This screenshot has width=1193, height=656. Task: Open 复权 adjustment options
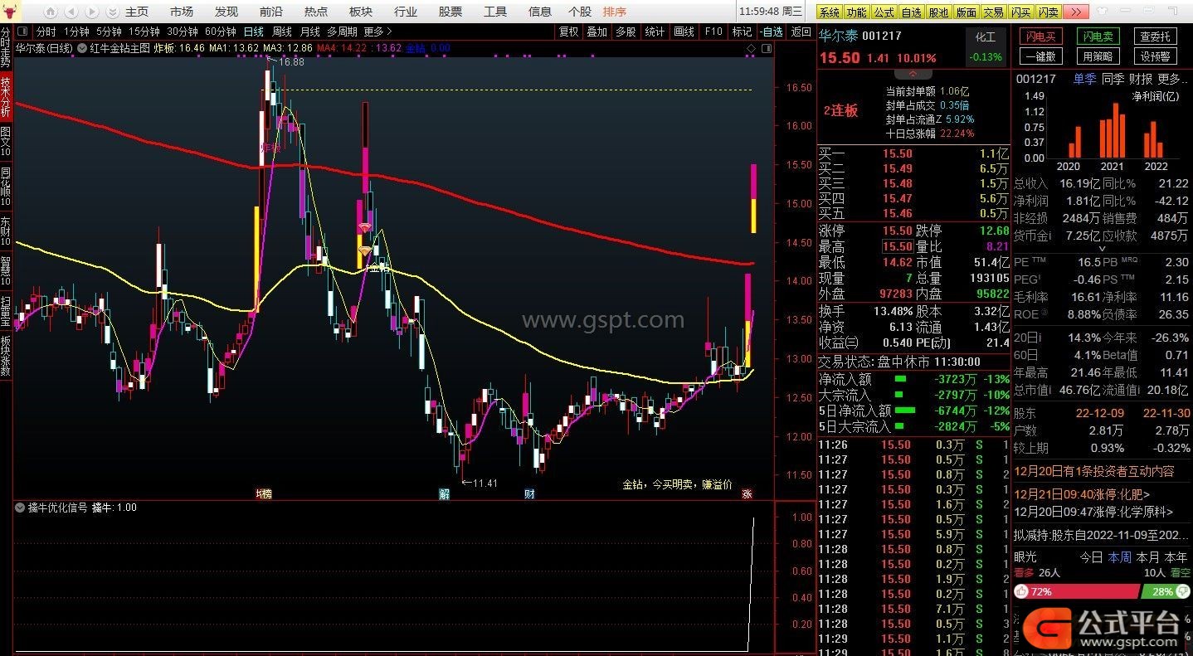(x=569, y=32)
